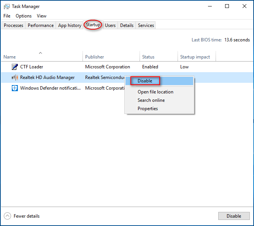Click the 13.6 seconds BIOS time value

(x=237, y=40)
